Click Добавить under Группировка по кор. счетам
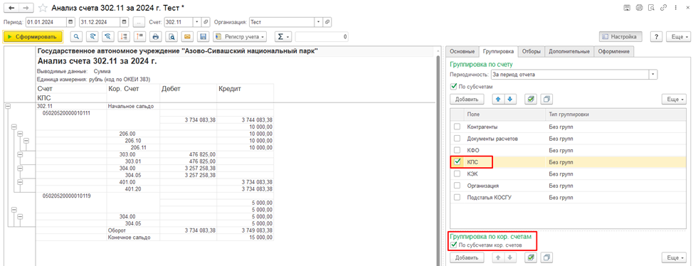 coord(467,257)
